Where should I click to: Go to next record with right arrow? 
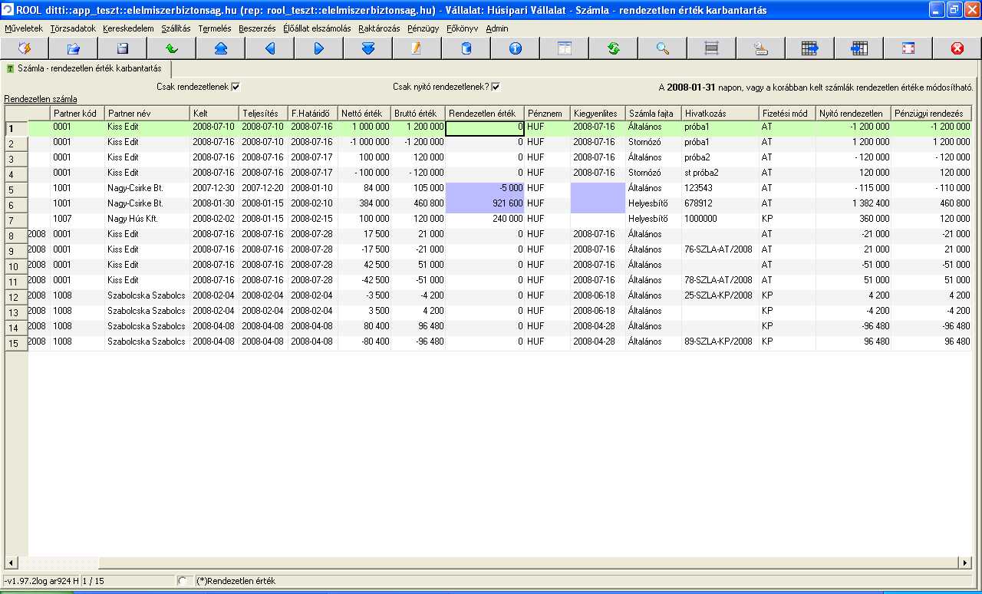318,48
